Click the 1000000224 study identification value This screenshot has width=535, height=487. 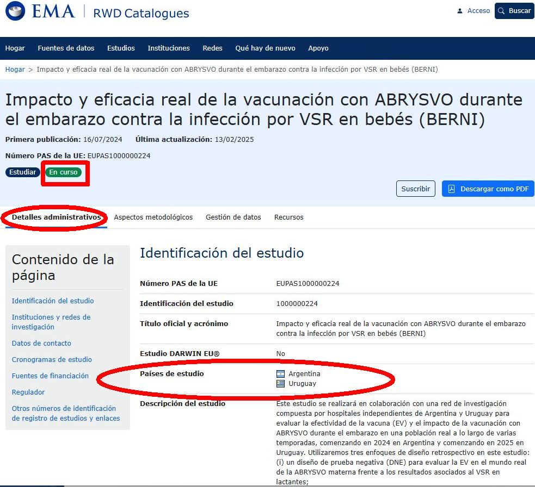coord(297,304)
